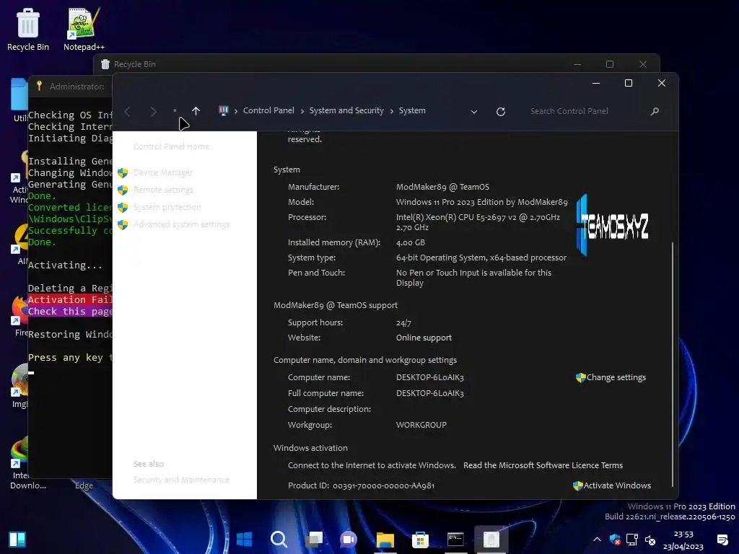Select computer name value next to Computer name:

click(x=430, y=377)
